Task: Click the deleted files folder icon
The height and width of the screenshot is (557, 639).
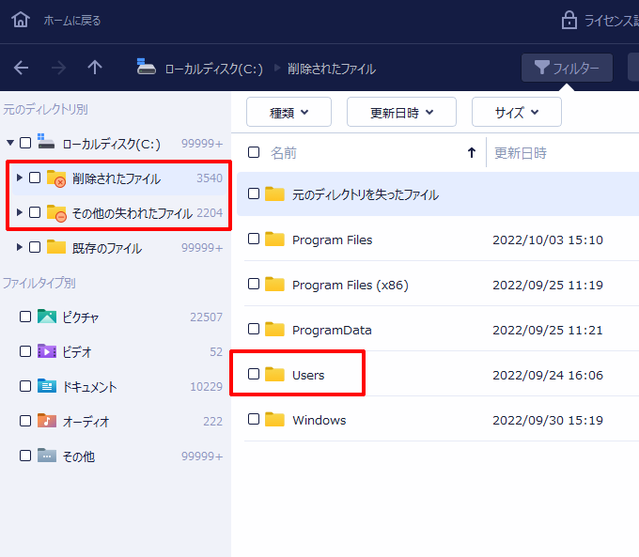Action: coord(56,178)
